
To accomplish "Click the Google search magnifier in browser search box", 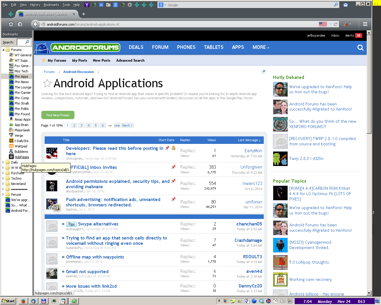I will coord(336,5).
